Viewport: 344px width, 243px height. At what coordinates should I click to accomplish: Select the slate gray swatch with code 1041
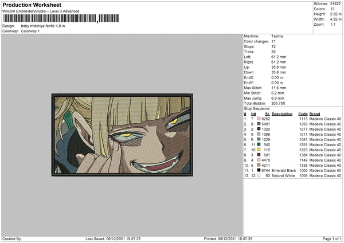tap(259, 139)
